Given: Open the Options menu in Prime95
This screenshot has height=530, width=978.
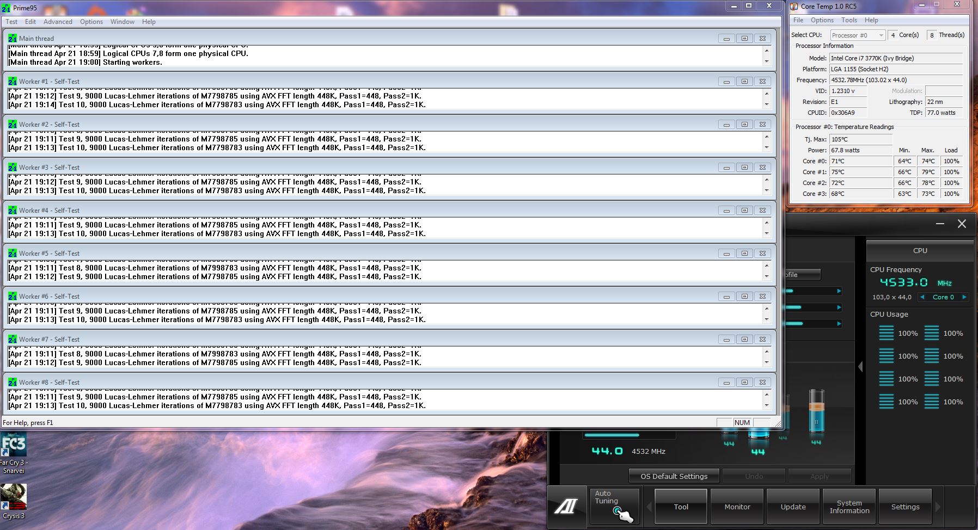Looking at the screenshot, I should (91, 22).
